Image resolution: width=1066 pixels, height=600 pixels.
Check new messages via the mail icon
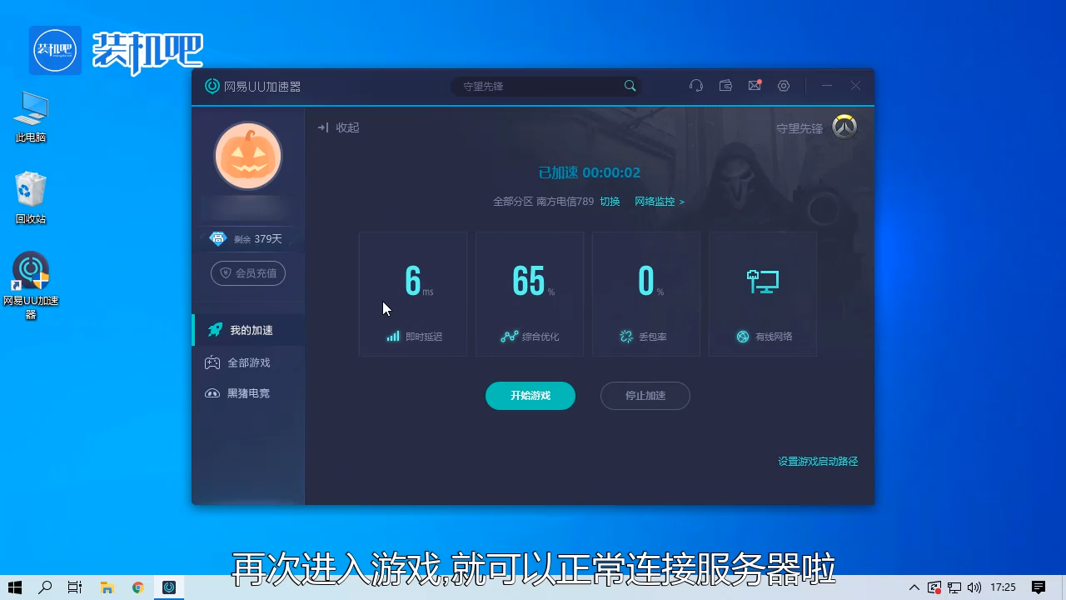coord(754,86)
